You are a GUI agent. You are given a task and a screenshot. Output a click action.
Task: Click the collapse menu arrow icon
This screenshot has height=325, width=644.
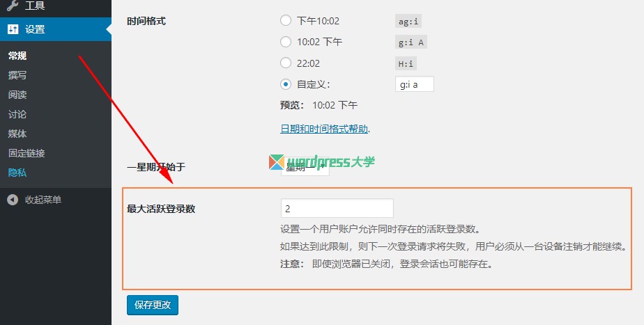click(x=13, y=200)
